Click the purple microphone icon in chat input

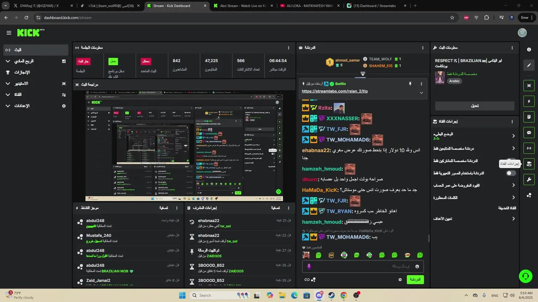(309, 266)
